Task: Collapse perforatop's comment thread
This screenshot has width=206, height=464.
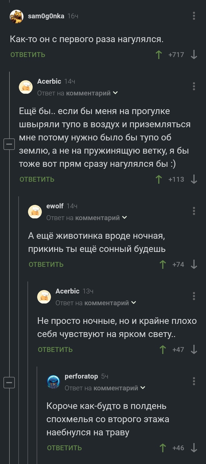Action: (9, 382)
